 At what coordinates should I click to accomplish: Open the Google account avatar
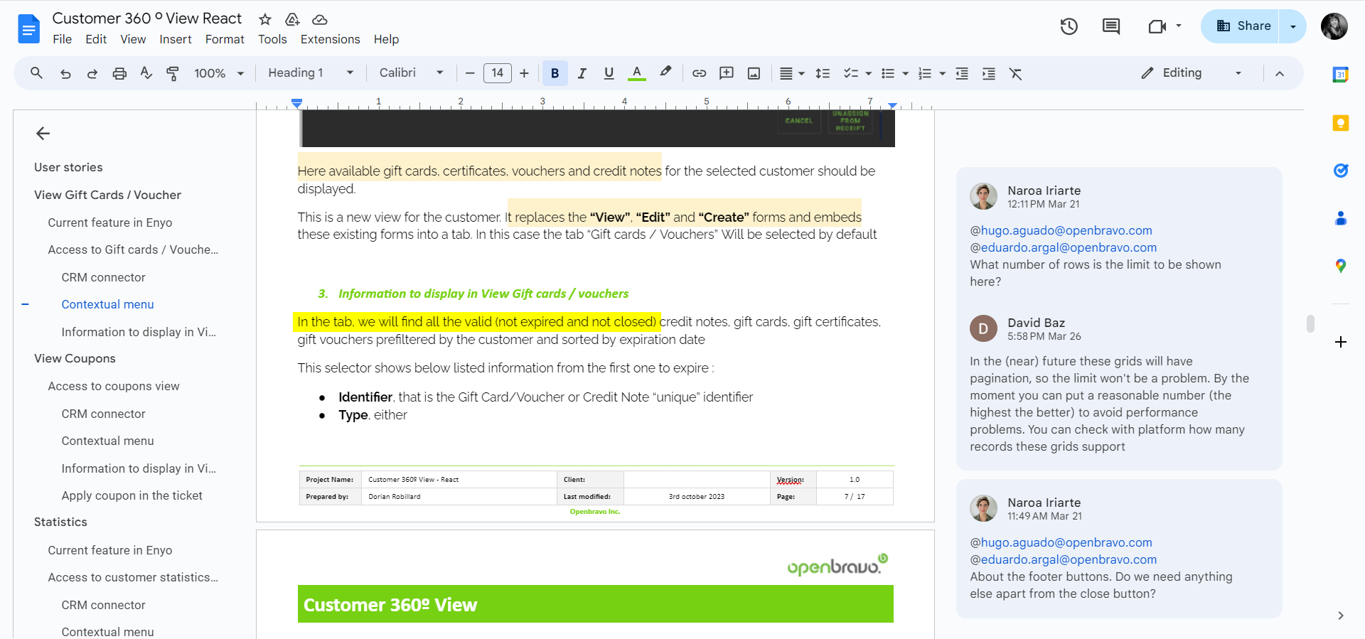tap(1334, 26)
